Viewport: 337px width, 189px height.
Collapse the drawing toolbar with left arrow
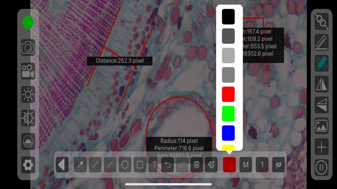pos(62,164)
